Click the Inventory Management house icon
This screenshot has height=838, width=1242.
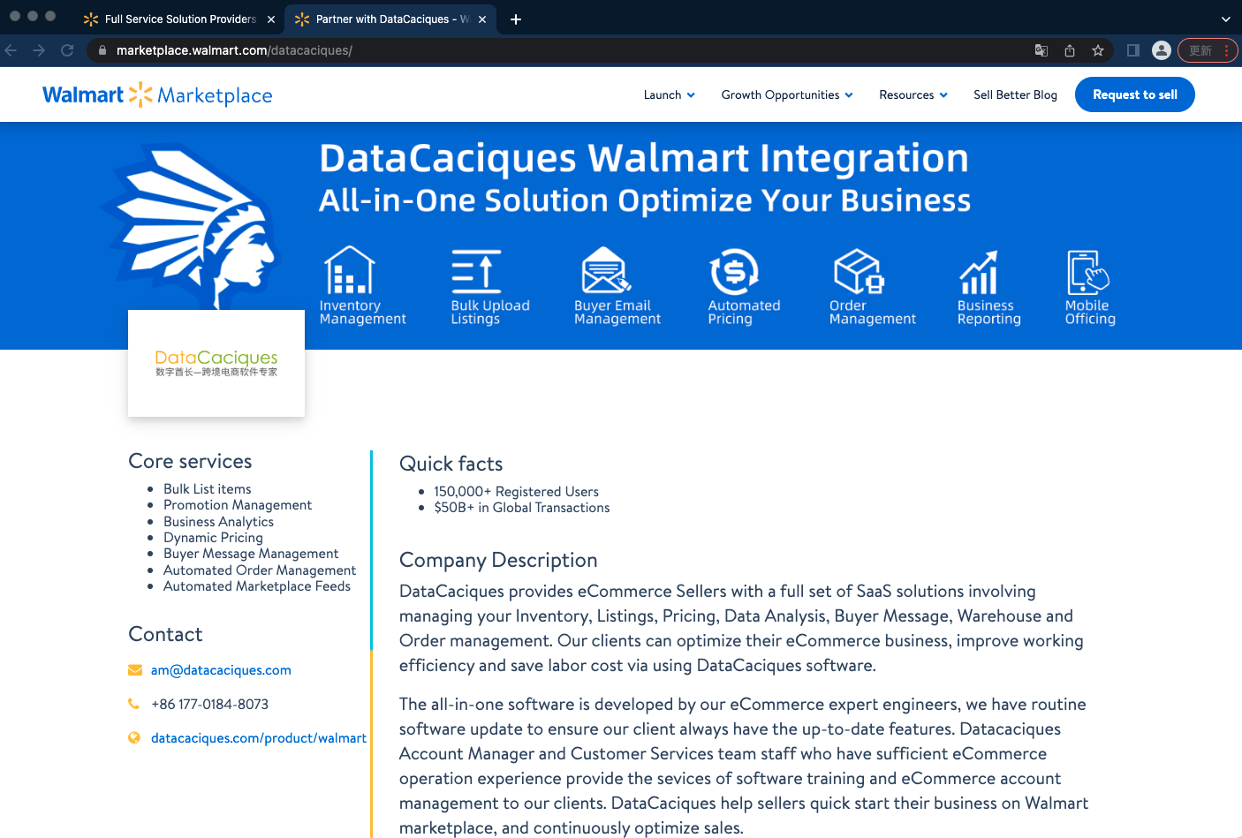350,270
